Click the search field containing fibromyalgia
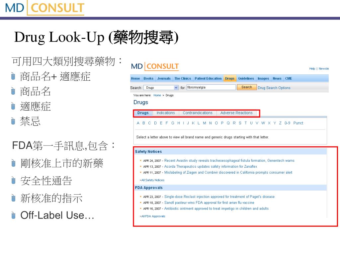Screen dimensions: 340x255 (x=211, y=87)
